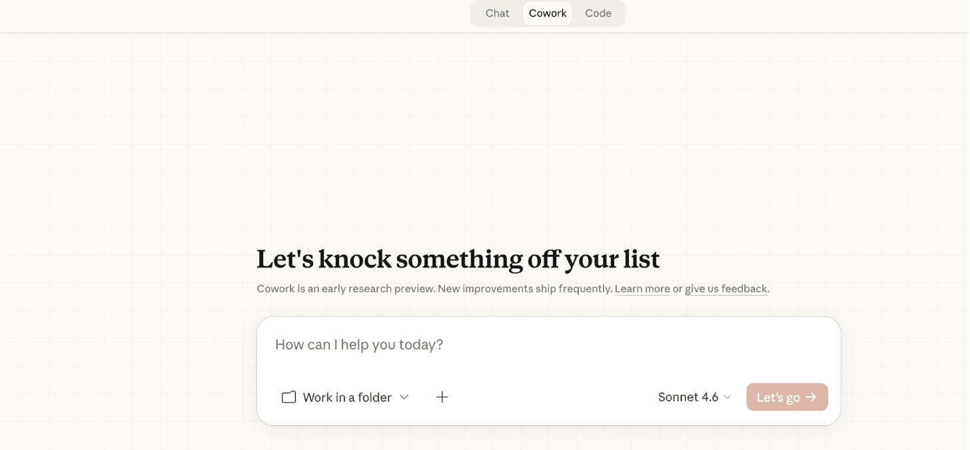The height and width of the screenshot is (450, 970).
Task: Open the "Work in a folder" dropdown label
Action: pos(347,397)
